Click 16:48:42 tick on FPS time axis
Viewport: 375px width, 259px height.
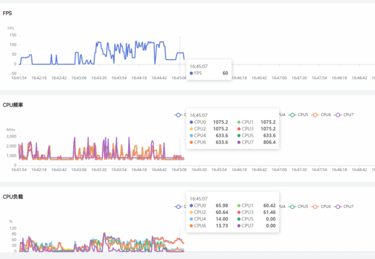(x=357, y=77)
